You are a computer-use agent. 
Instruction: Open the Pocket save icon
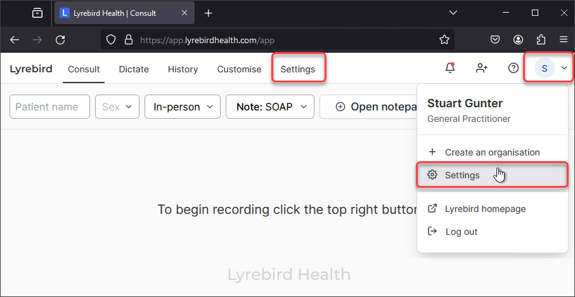coord(495,39)
